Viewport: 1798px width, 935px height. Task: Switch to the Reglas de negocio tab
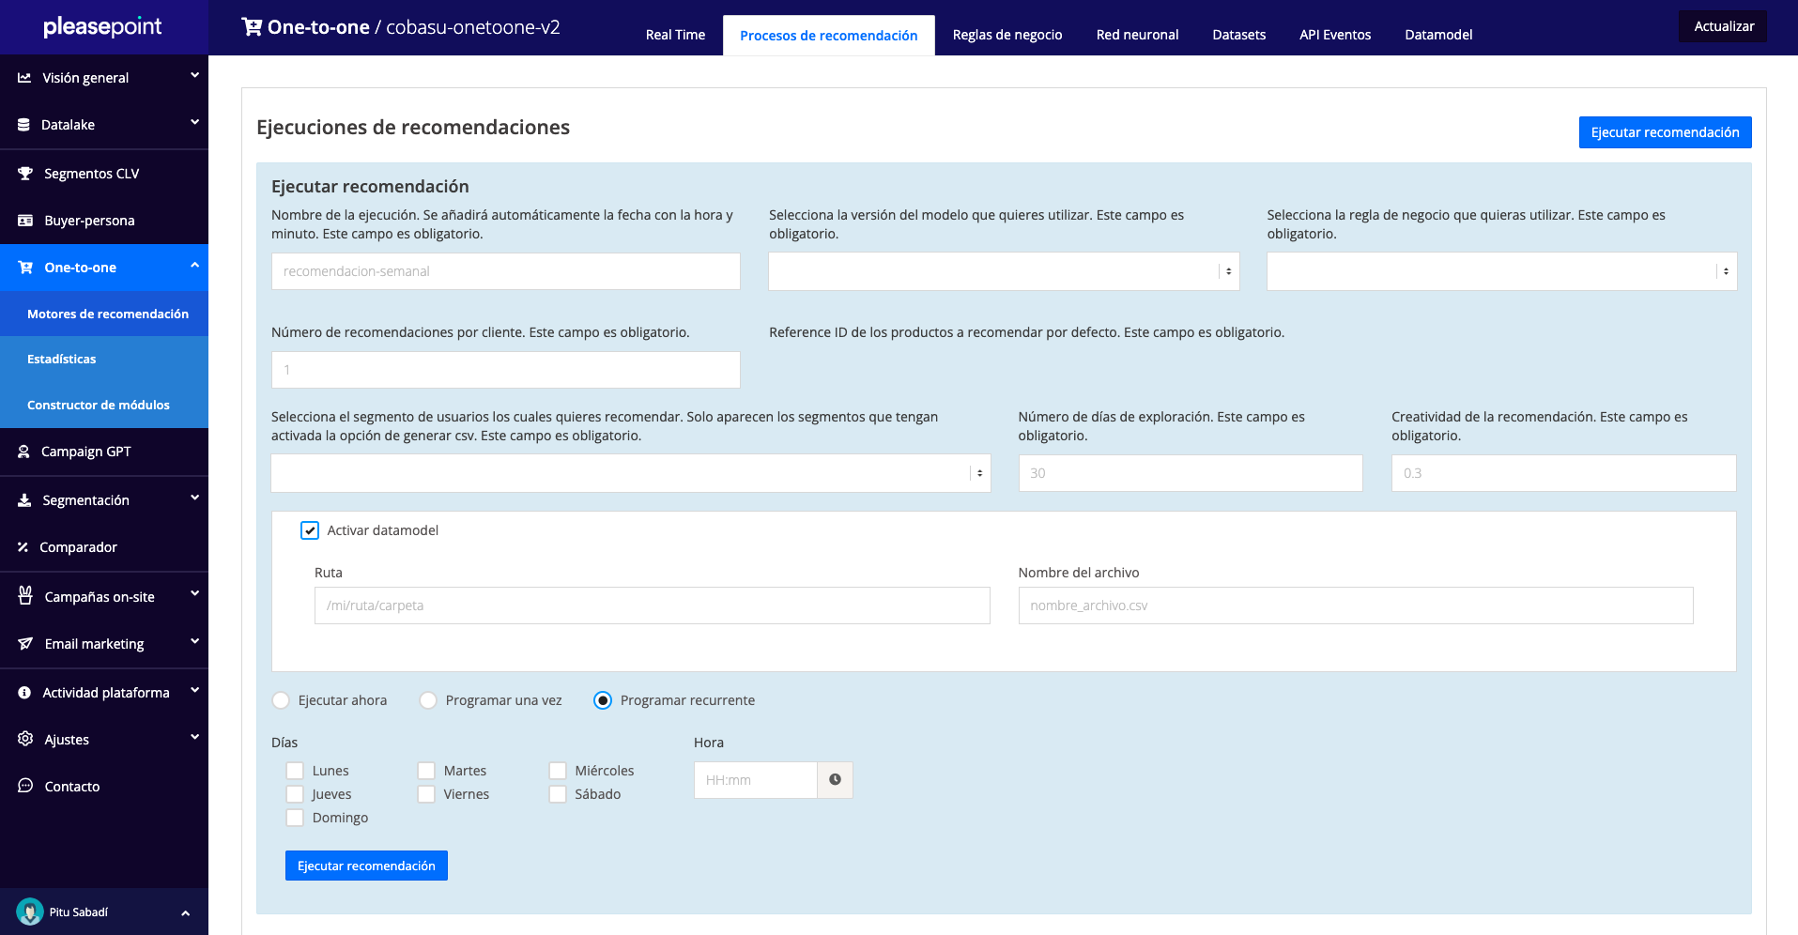pyautogui.click(x=1007, y=35)
